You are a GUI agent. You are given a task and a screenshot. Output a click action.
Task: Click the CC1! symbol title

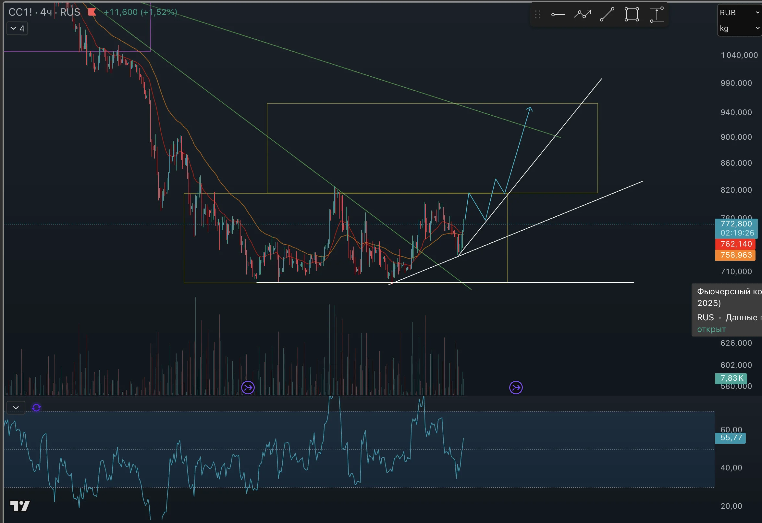pyautogui.click(x=20, y=12)
